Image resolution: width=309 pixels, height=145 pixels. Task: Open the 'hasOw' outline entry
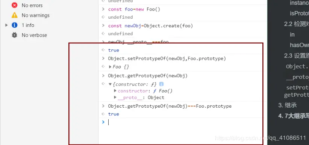click(299, 45)
